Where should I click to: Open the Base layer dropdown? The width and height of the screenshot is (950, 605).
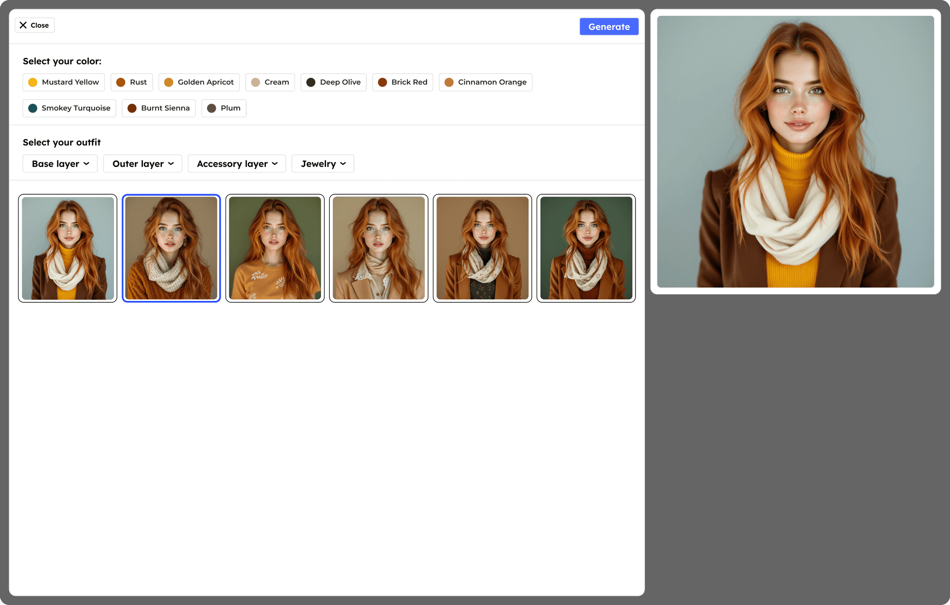click(x=60, y=164)
